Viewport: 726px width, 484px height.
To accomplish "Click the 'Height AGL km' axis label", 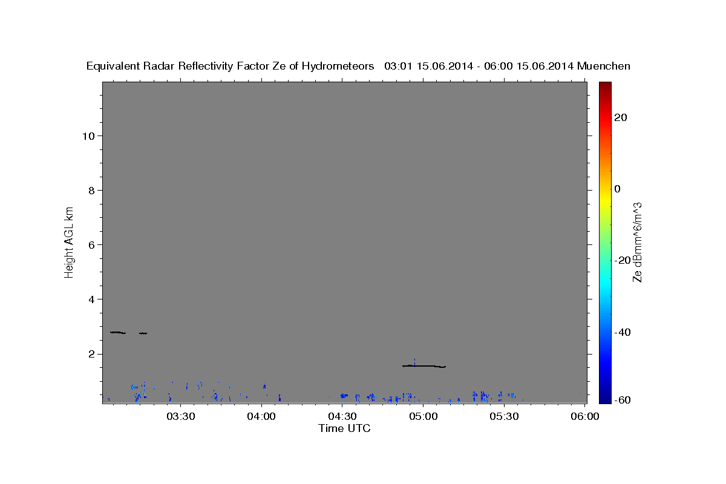I will (70, 241).
